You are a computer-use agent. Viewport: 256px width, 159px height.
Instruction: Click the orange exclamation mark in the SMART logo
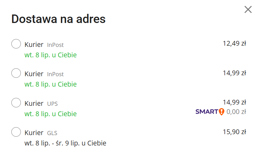222,112
